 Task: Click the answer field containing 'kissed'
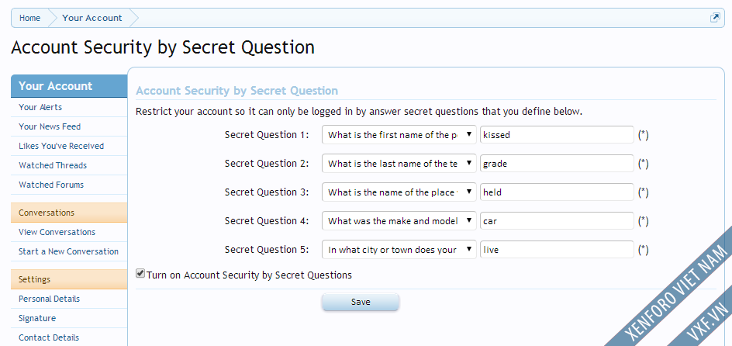[557, 135]
